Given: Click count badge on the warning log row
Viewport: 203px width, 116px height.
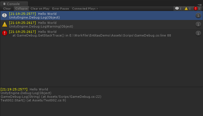Looking at the screenshot, I should tap(198, 24).
